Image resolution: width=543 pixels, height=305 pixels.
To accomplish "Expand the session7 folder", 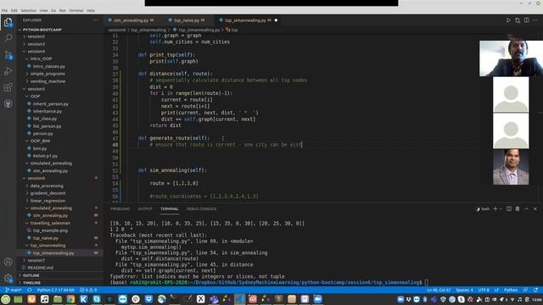I will [x=36, y=260].
